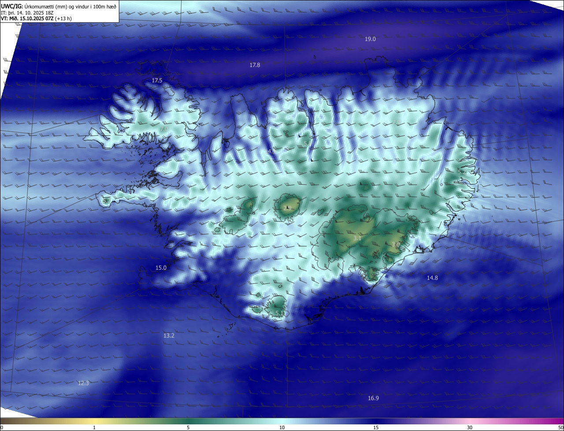Click the map value label 17.5

(157, 81)
